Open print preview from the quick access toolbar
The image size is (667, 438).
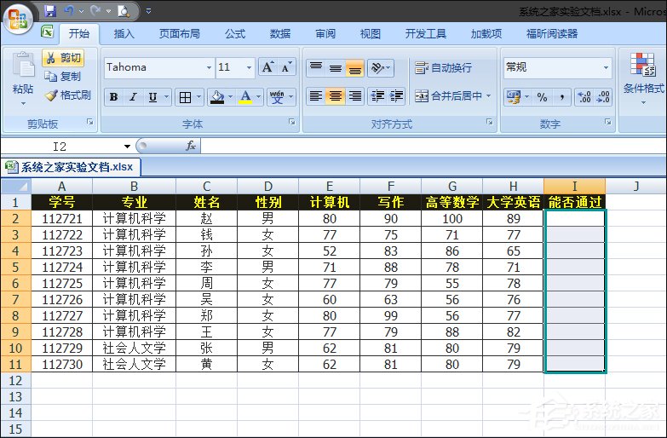tap(124, 10)
